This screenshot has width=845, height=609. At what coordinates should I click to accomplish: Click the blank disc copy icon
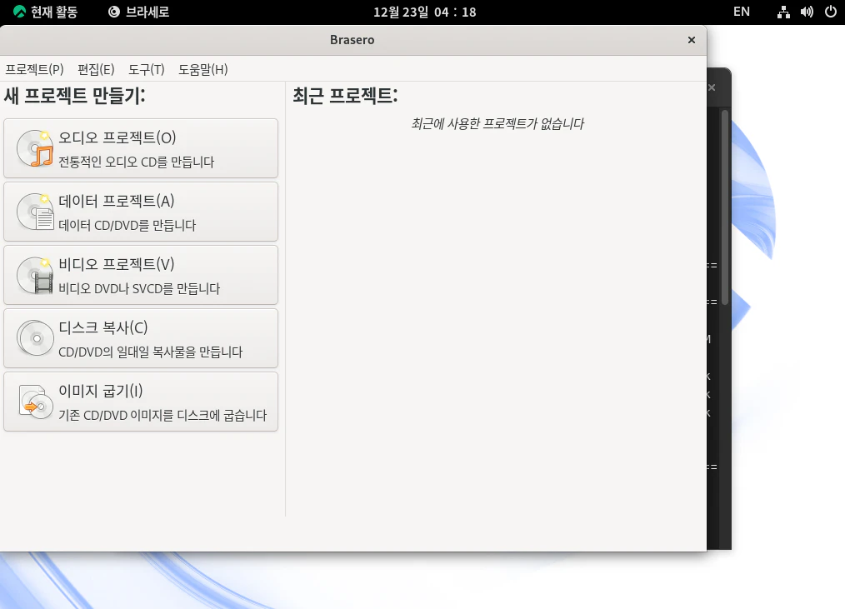pos(35,338)
